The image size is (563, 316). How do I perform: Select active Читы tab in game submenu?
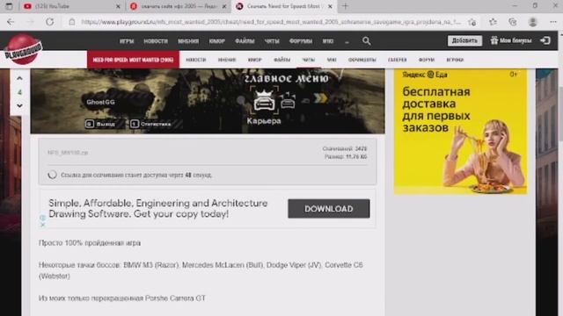pyautogui.click(x=308, y=60)
